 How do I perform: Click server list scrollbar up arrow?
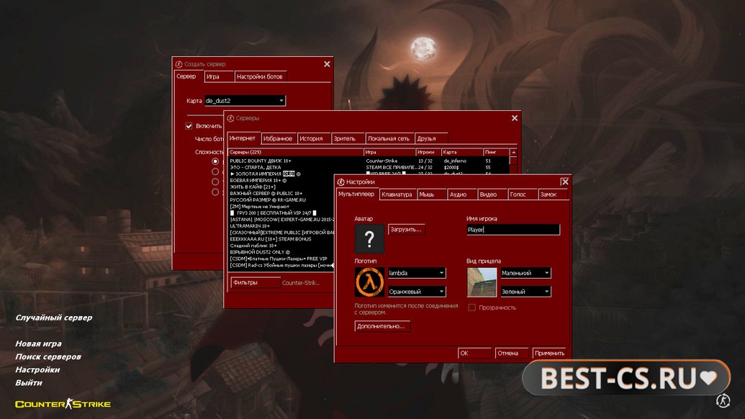tap(513, 152)
